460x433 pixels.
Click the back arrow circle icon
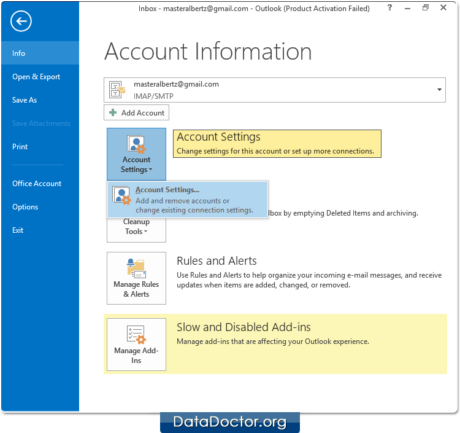[21, 21]
